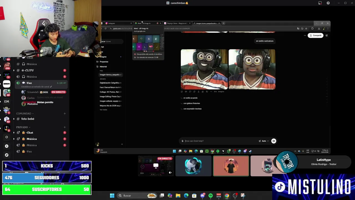355x200 pixels.
Task: Collapse the PRIVADO category in Discord
Action: pyautogui.click(x=23, y=127)
